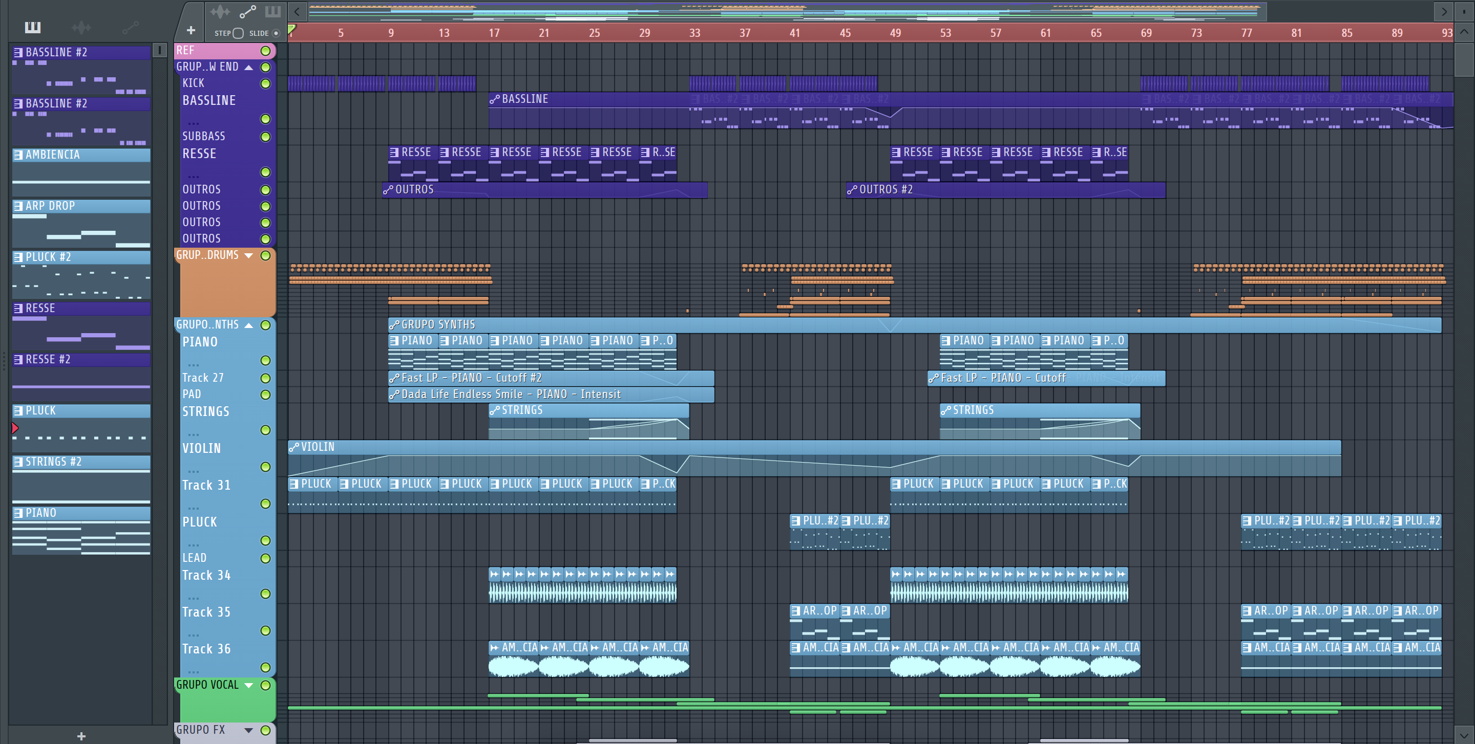Mute the GRUPO FX group track
Image resolution: width=1475 pixels, height=744 pixels.
tap(265, 730)
